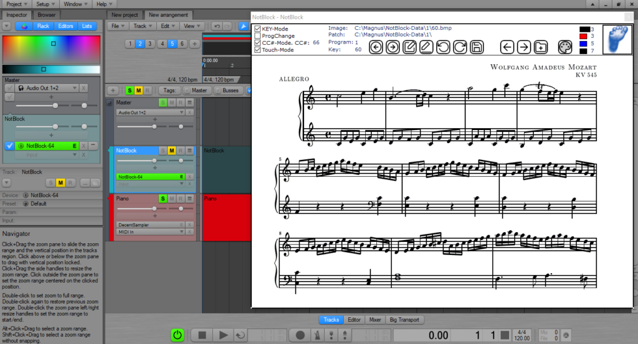Viewport: 638px width, 344px height.
Task: Click the small gear icon by Mix/File
Action: [x=566, y=335]
